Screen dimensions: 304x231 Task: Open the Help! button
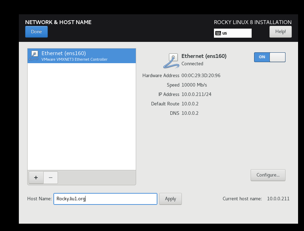point(280,32)
